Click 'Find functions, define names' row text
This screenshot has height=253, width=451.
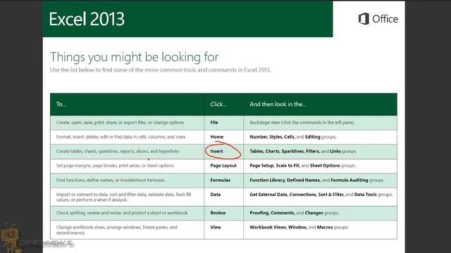(x=111, y=180)
